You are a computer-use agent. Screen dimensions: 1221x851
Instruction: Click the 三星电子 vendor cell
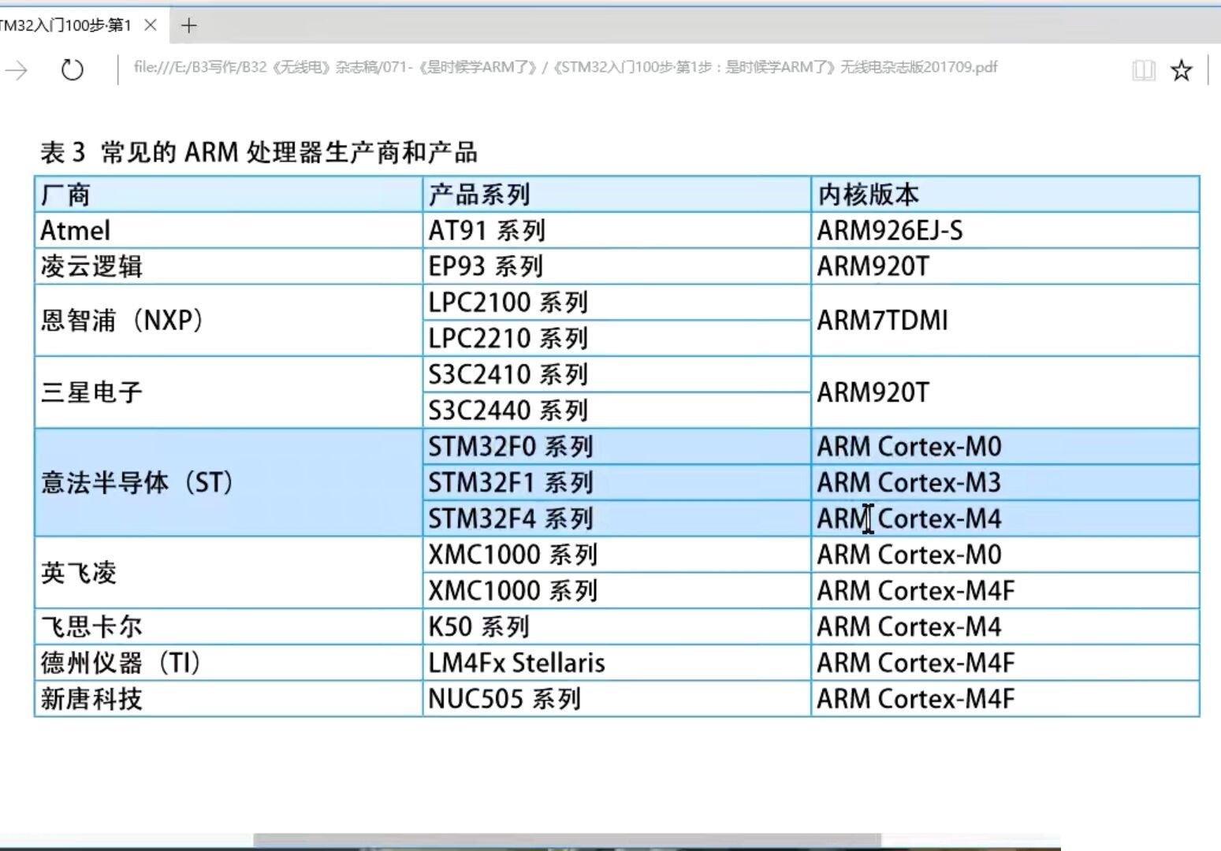[x=229, y=392]
